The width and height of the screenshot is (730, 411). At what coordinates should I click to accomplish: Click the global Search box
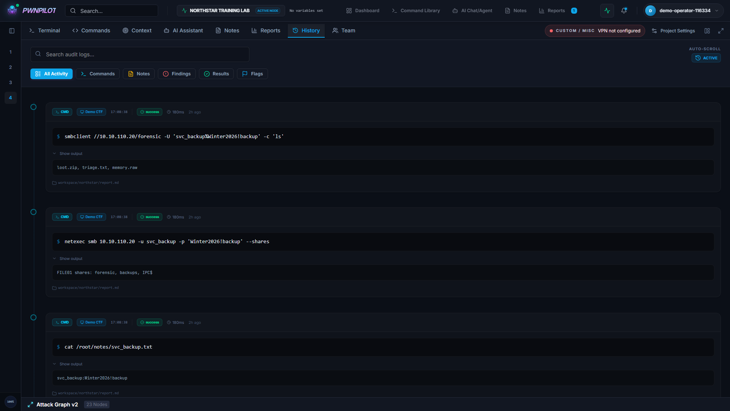pyautogui.click(x=111, y=11)
